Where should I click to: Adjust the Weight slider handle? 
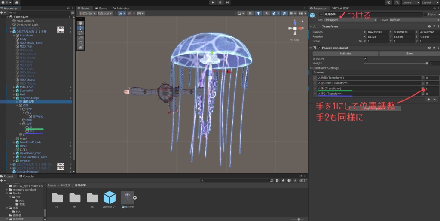pos(427,63)
